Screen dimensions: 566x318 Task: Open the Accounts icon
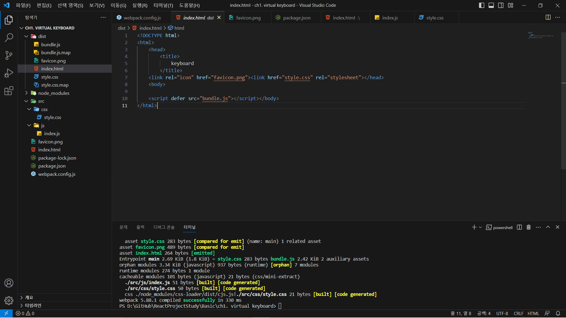tap(9, 283)
